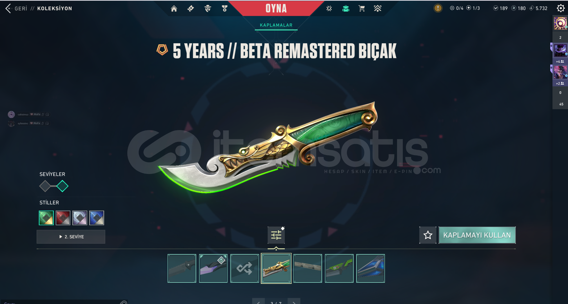Screen dimensions: 568x304
Task: Switch to the KAPLAMALAR tab
Action: point(276,25)
